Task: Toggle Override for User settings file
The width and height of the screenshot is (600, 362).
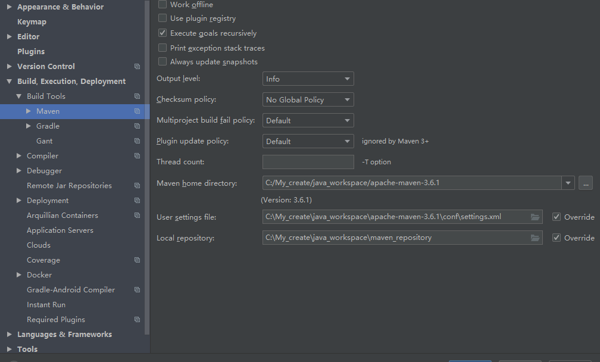Action: click(557, 217)
